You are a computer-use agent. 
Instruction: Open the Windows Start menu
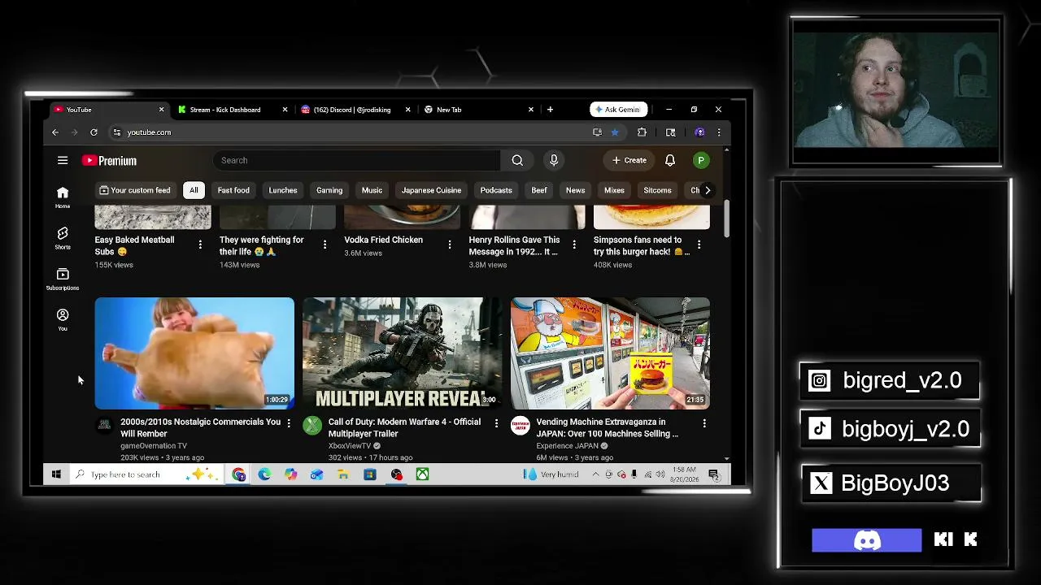(x=56, y=474)
